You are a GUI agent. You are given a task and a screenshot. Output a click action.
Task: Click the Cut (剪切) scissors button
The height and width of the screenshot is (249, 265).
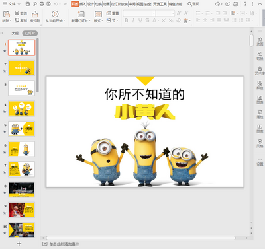pos(21,13)
